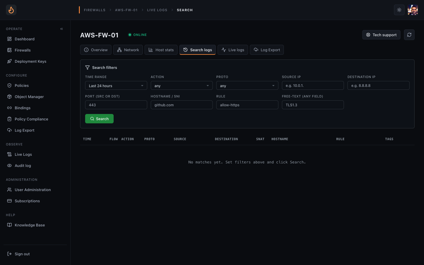
Task: Click the Overview info circle icon
Action: (x=86, y=50)
